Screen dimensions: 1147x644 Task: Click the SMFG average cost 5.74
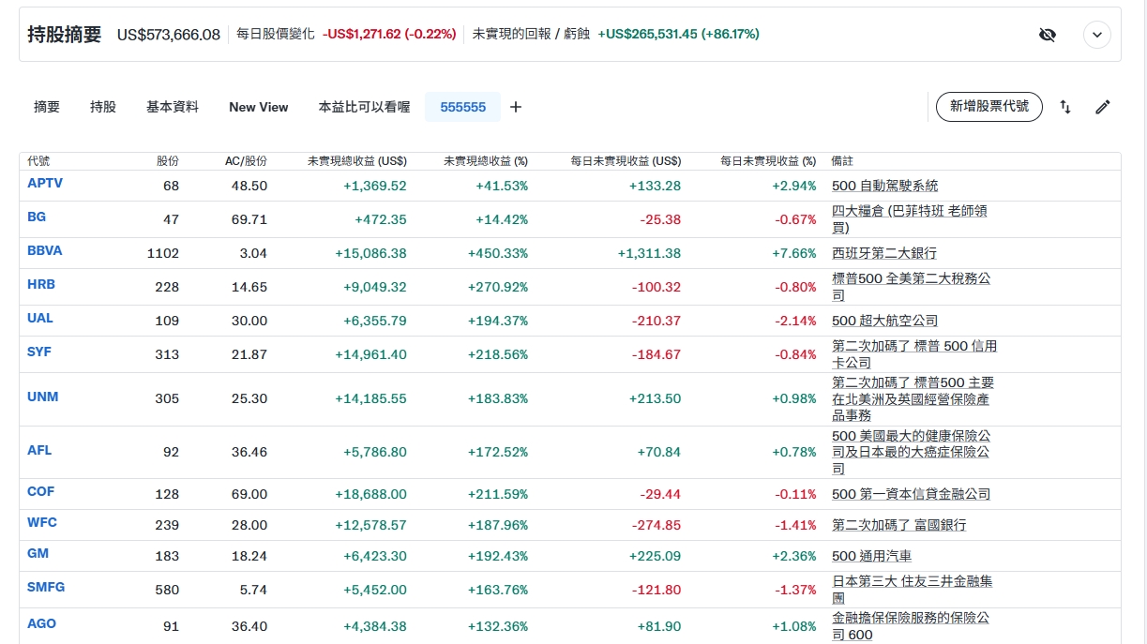[253, 590]
